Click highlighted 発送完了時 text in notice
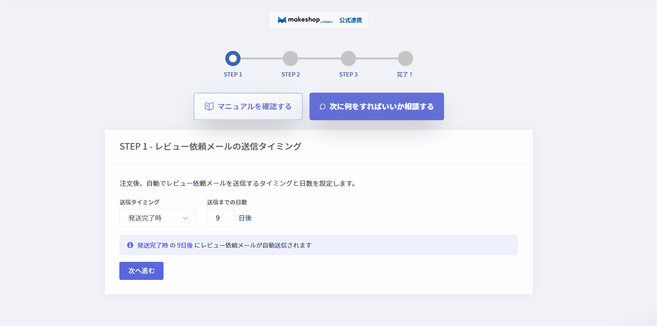Screen dimensions: 657x326 point(153,245)
